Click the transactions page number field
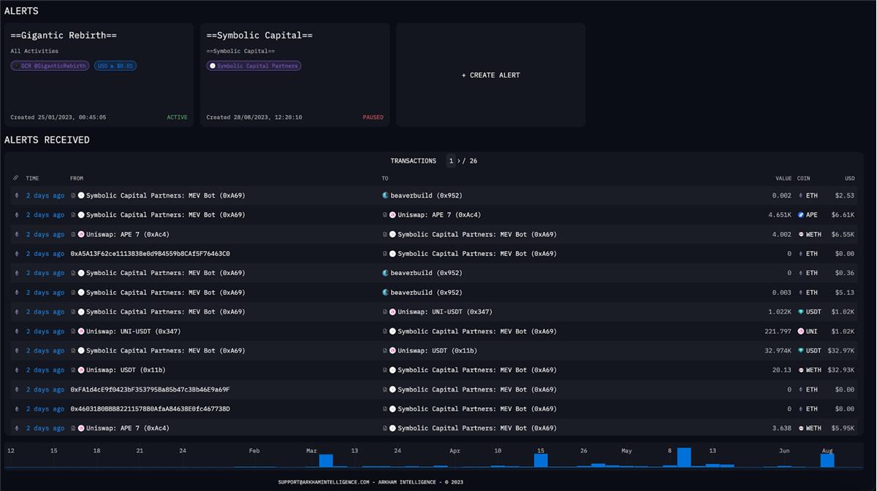877x491 pixels. 452,161
